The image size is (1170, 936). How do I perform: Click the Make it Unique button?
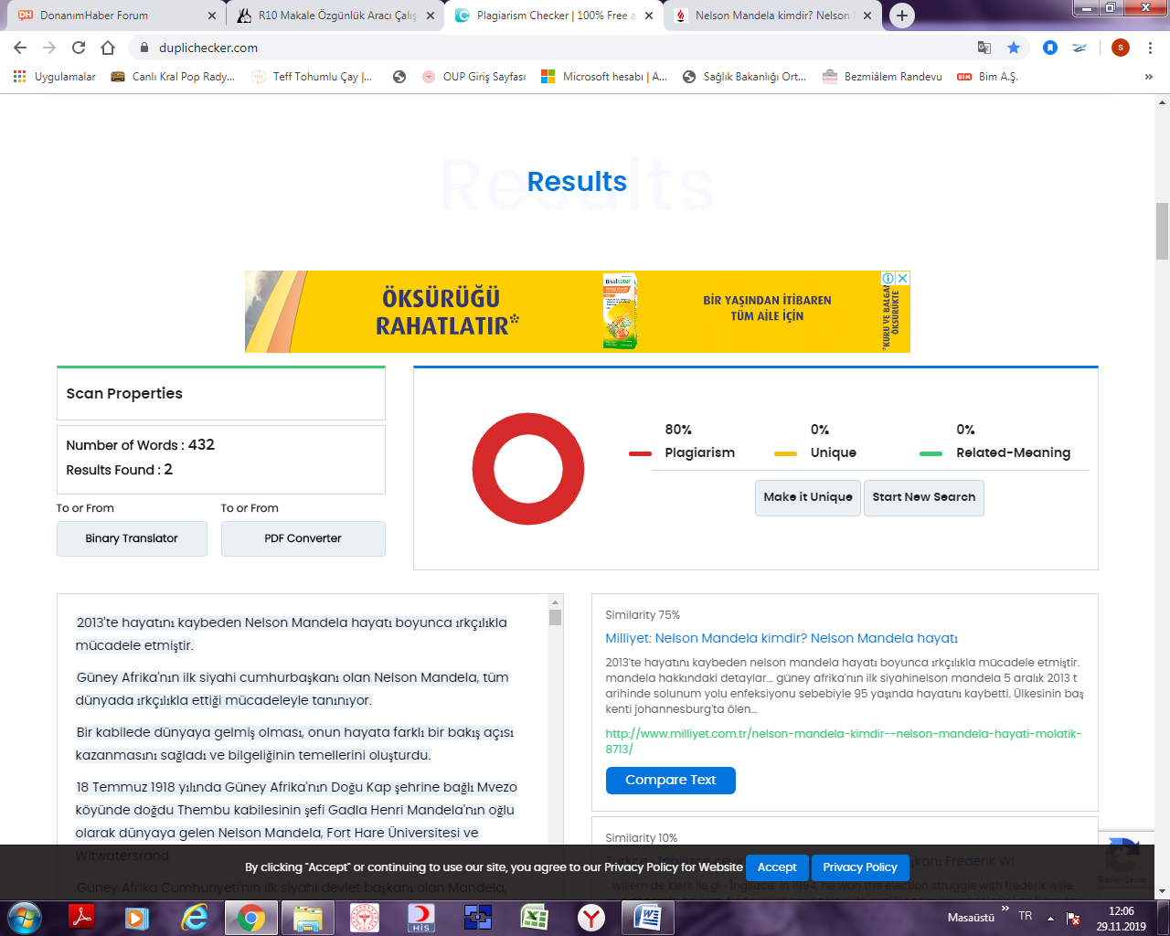coord(808,497)
